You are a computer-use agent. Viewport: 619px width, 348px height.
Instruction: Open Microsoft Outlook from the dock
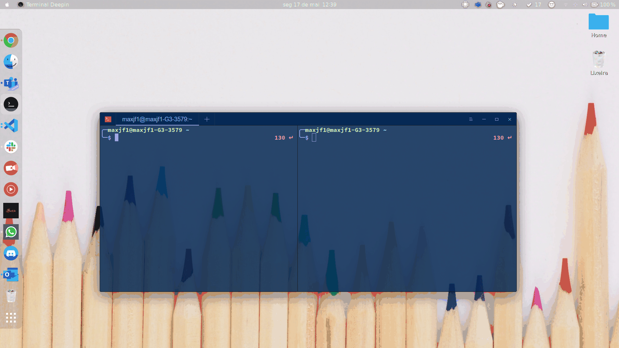point(11,274)
